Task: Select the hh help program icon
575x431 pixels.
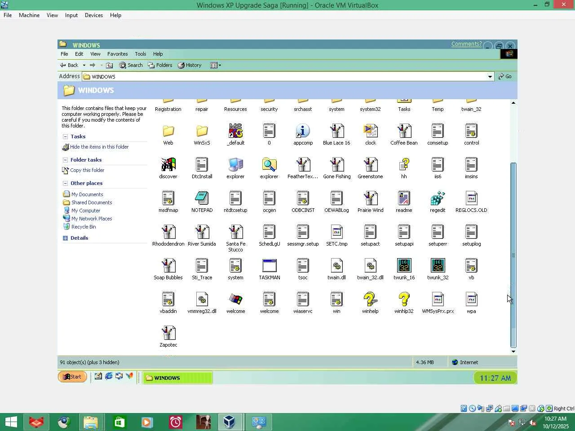Action: (404, 164)
